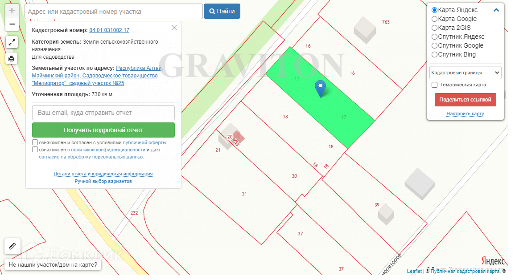Click parcel label 763 on map
This screenshot has width=515, height=280.
click(x=386, y=22)
